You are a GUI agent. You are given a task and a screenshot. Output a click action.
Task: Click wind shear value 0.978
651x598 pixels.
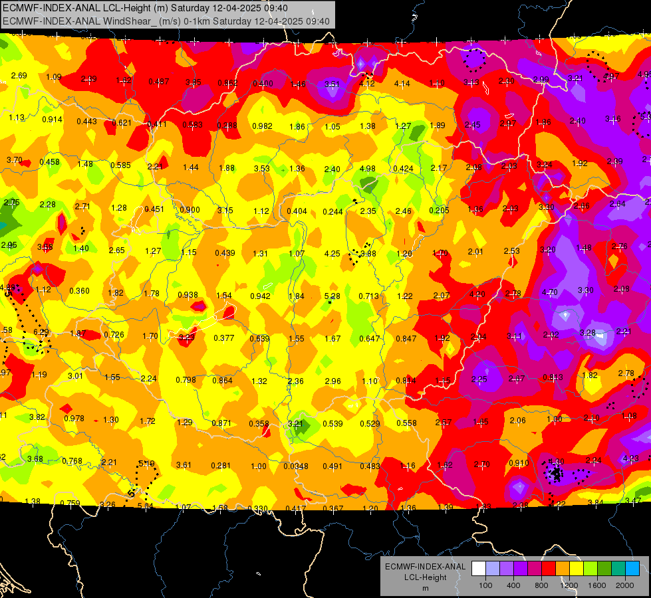point(74,419)
